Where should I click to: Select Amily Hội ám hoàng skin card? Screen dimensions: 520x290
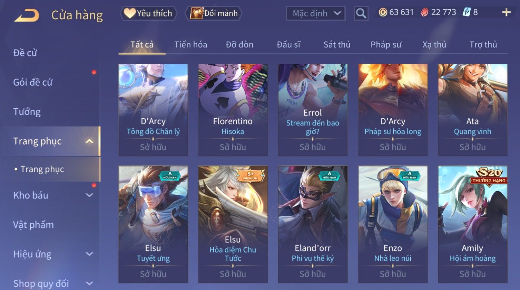tap(472, 224)
